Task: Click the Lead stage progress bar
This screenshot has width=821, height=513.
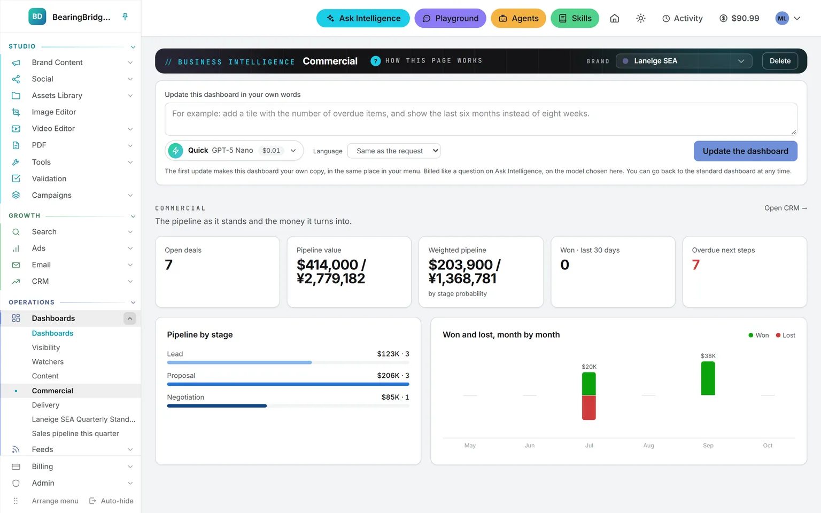Action: [x=288, y=362]
